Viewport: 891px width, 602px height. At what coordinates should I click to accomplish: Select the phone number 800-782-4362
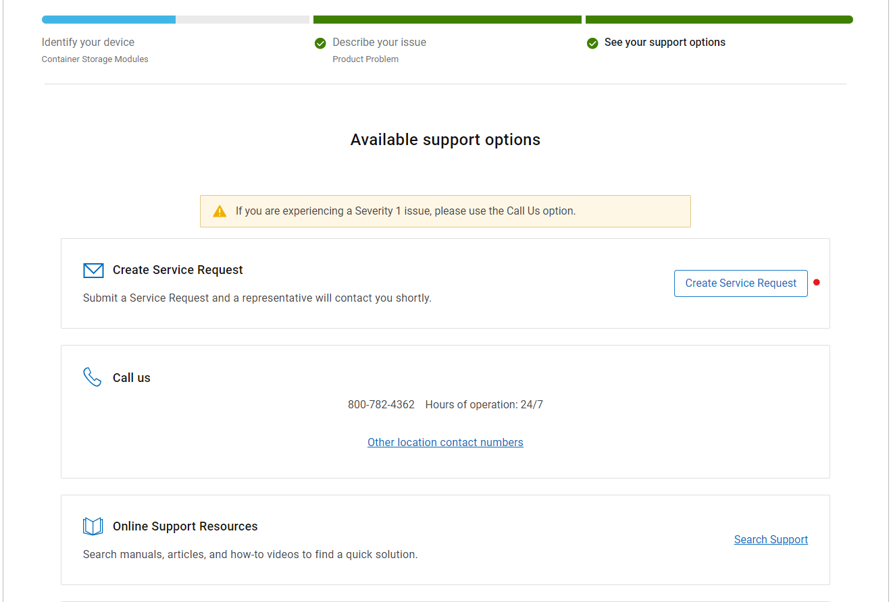pyautogui.click(x=382, y=404)
